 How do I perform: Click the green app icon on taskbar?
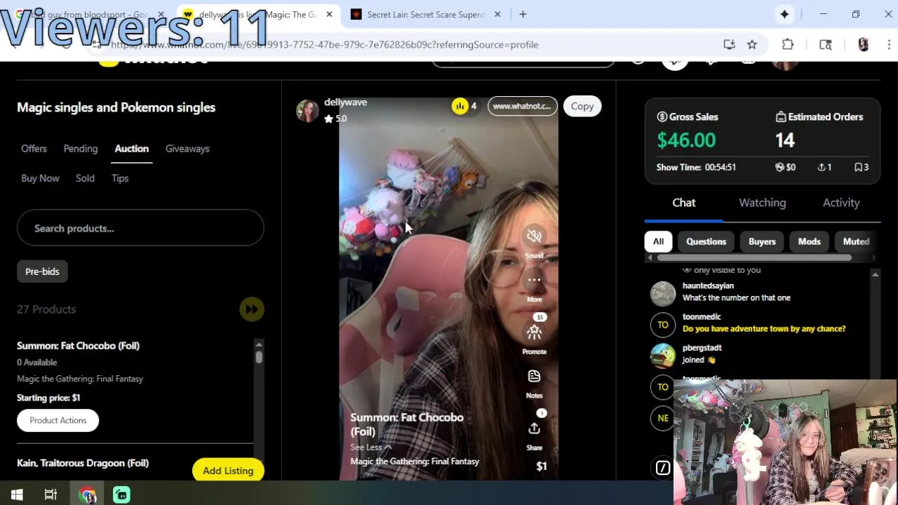(x=121, y=495)
